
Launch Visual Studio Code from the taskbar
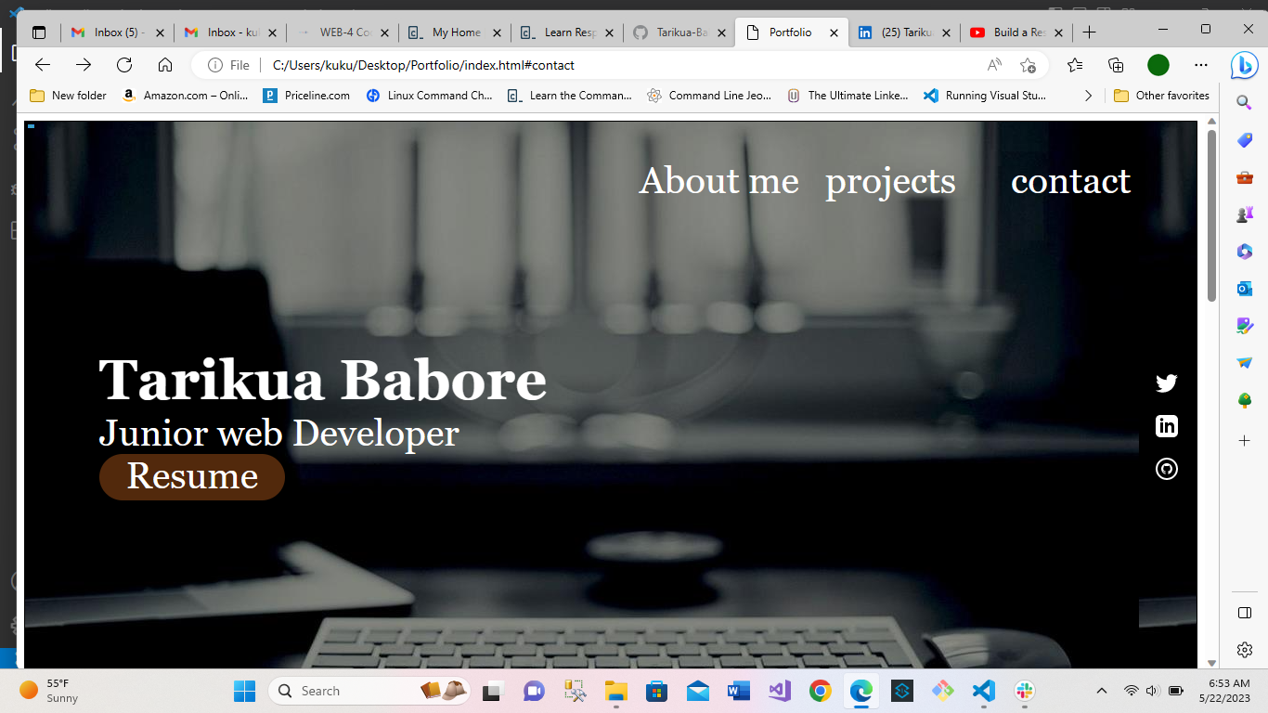click(983, 691)
